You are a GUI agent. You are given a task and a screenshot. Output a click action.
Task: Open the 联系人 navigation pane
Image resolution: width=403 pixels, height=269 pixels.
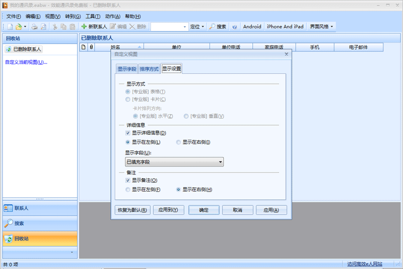click(40, 208)
